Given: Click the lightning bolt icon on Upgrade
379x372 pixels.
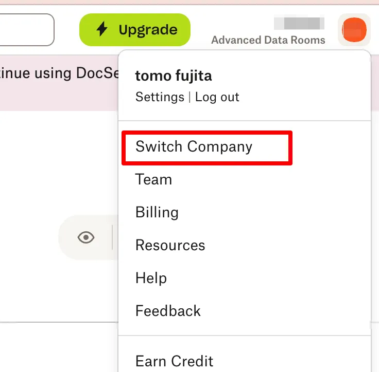Looking at the screenshot, I should [102, 30].
